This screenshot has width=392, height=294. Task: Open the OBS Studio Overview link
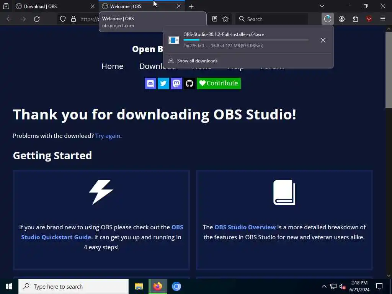(x=245, y=227)
